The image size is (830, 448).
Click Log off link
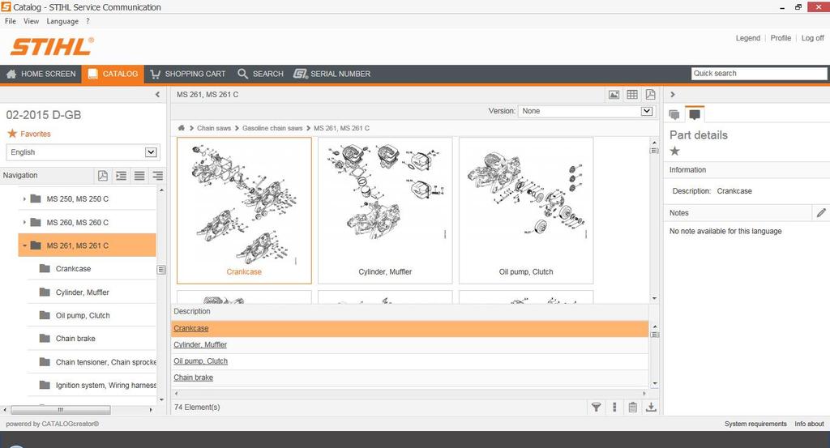[x=812, y=38]
